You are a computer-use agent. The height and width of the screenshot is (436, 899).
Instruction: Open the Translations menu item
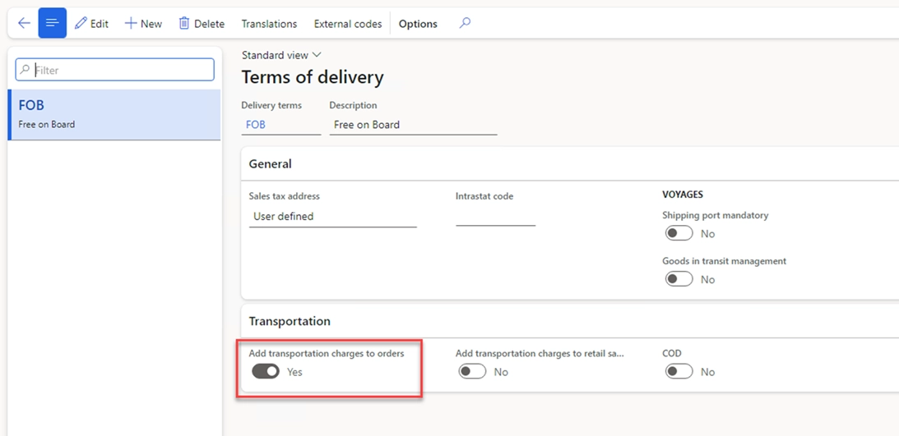[x=269, y=24]
